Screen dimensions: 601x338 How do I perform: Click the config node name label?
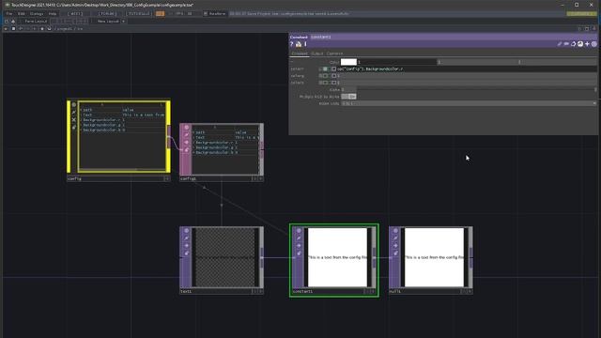pyautogui.click(x=75, y=178)
